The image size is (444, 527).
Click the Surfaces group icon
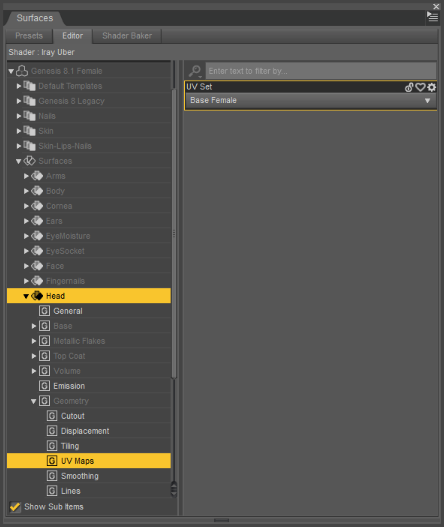(29, 161)
